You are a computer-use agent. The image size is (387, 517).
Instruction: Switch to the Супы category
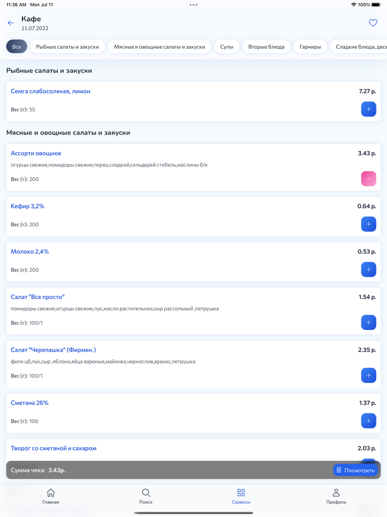(x=227, y=47)
